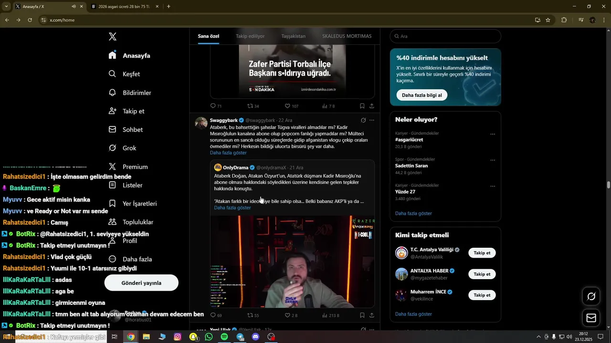Click the Daha fazla circle icon
This screenshot has height=343, width=611.
[112, 259]
